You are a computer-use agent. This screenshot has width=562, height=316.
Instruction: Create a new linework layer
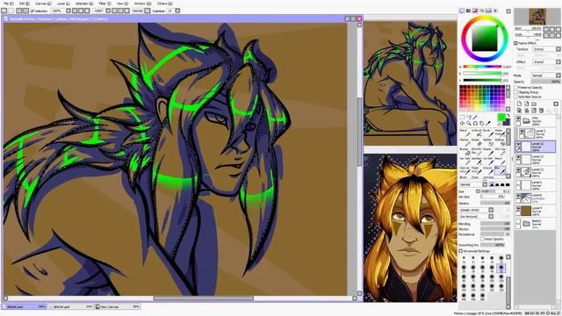pos(527,104)
